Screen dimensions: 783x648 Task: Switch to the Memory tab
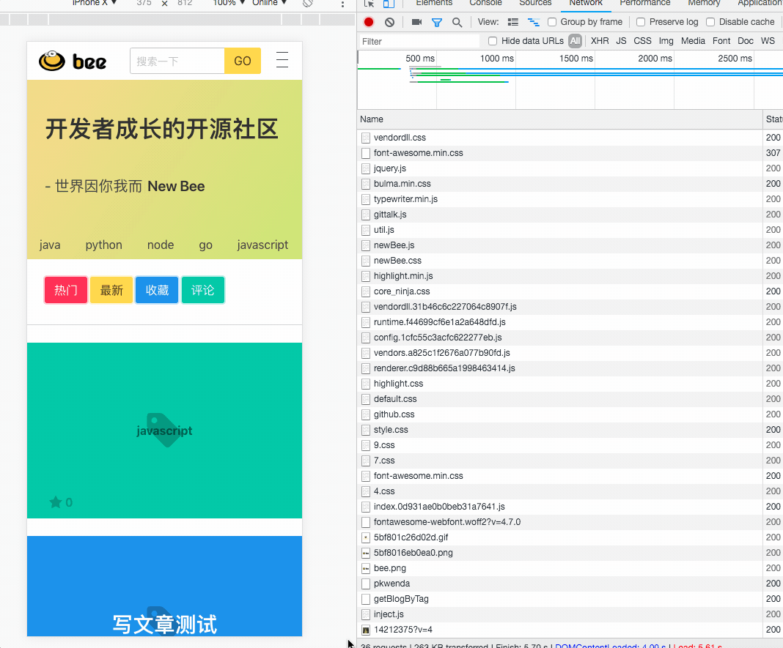704,3
